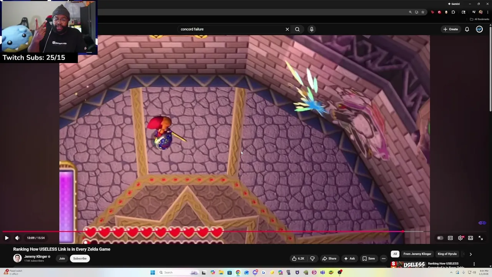This screenshot has width=492, height=277.
Task: Click the install app icon in address bar
Action: (x=417, y=12)
